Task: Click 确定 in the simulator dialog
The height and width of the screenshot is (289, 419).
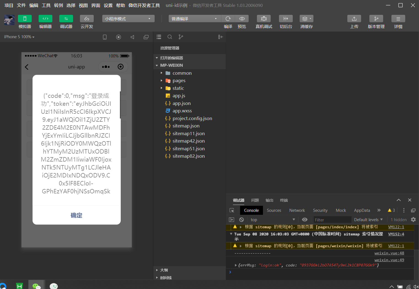Action: coord(77,215)
